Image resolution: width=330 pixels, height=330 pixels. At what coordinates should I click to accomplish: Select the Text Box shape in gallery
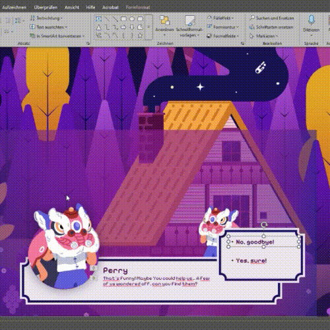pyautogui.click(x=98, y=18)
